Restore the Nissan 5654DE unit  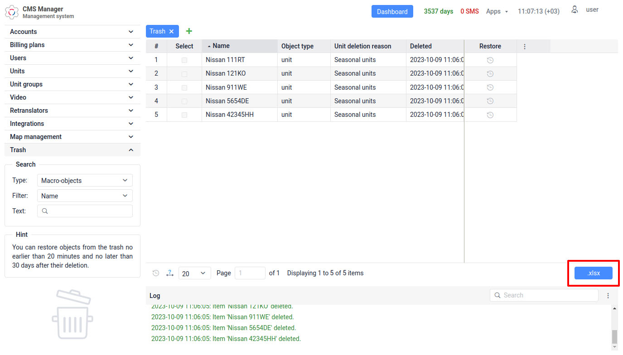point(490,101)
